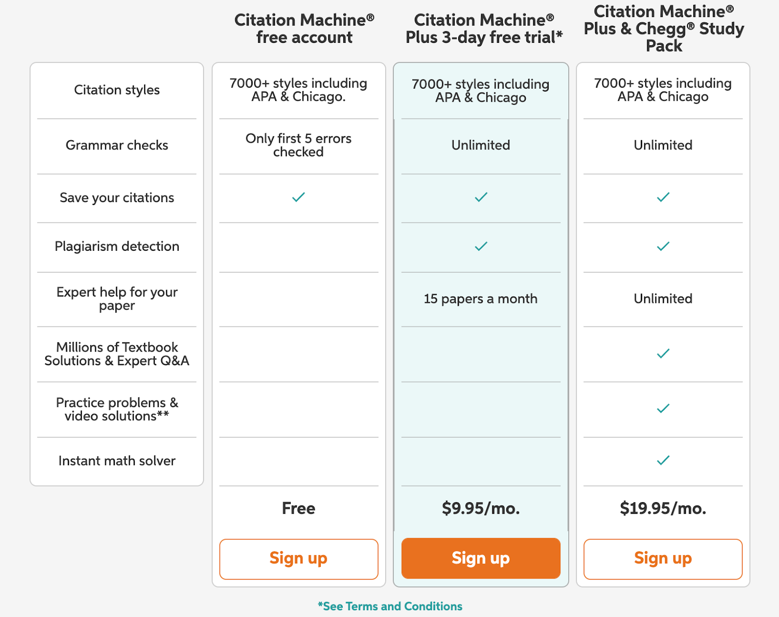Select the Citation Machine free account heading

304,29
